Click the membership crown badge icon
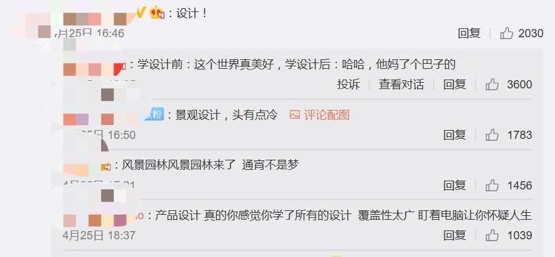555x257 pixels. point(157,13)
